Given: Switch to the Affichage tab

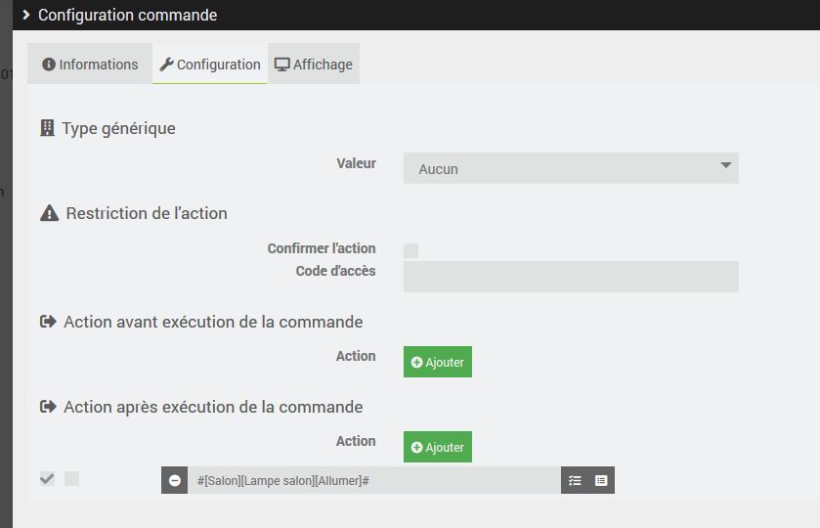Looking at the screenshot, I should tap(314, 65).
